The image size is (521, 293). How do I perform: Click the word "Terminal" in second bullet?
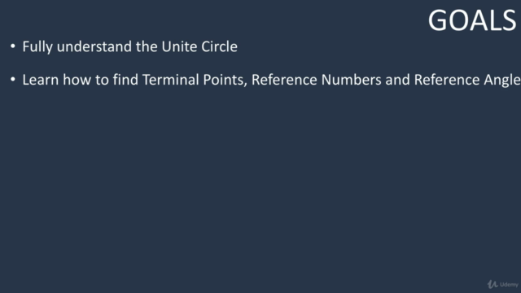point(170,80)
